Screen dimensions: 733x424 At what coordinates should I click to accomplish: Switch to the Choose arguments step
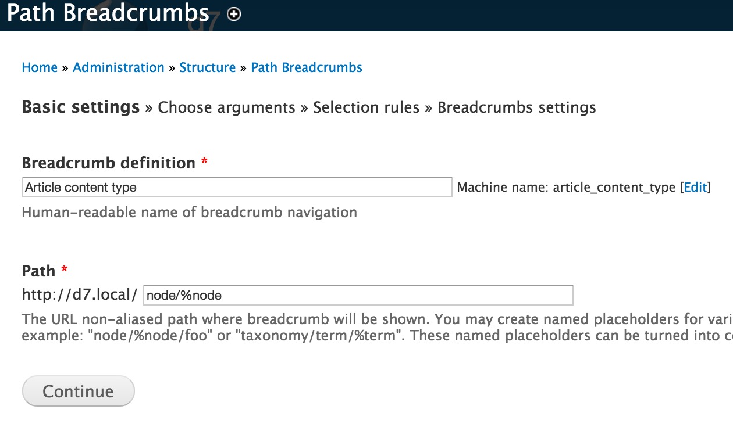click(x=227, y=107)
